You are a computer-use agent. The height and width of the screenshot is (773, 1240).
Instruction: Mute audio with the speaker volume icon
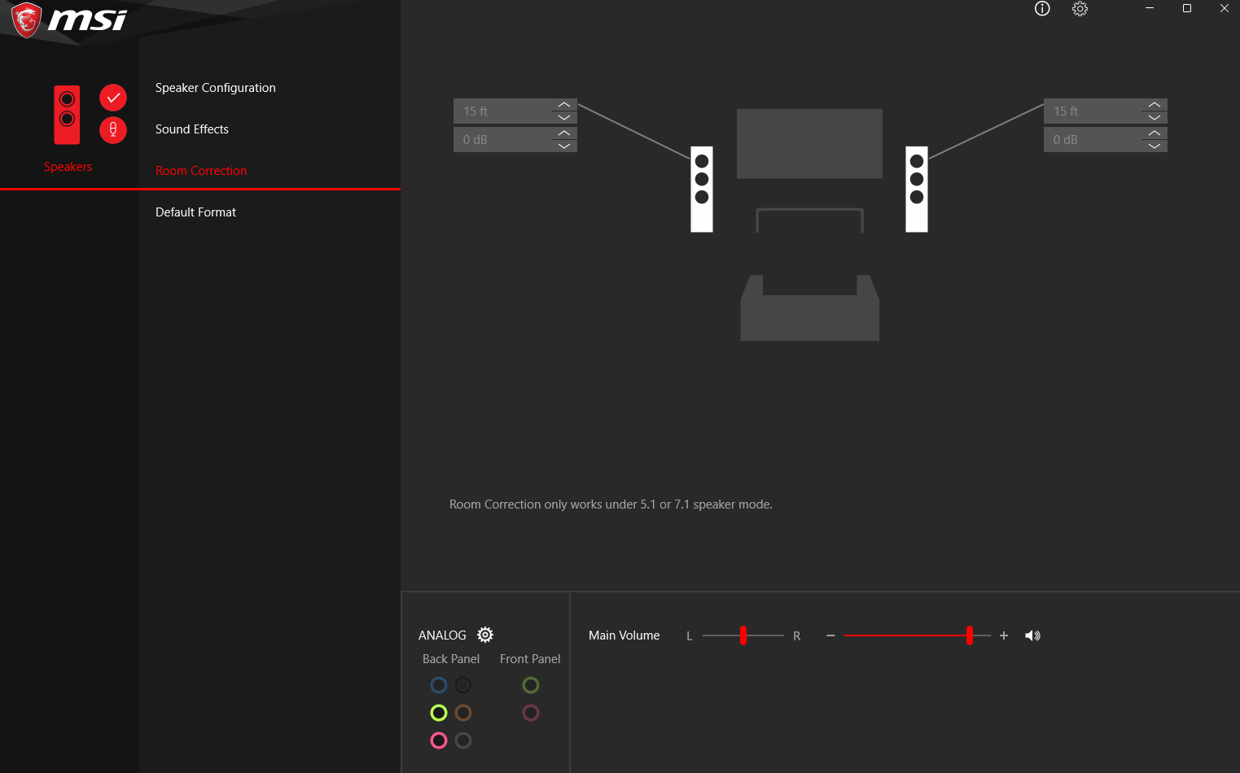pyautogui.click(x=1032, y=635)
